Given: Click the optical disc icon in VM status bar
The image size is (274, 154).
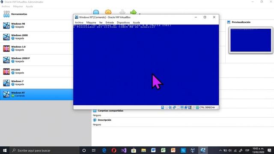Looking at the screenshot, I should [x=167, y=107].
